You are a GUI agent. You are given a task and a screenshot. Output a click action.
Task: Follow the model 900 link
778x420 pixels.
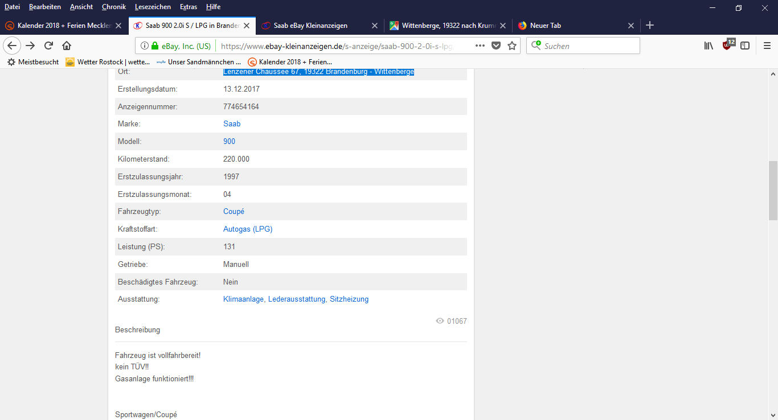coord(229,141)
